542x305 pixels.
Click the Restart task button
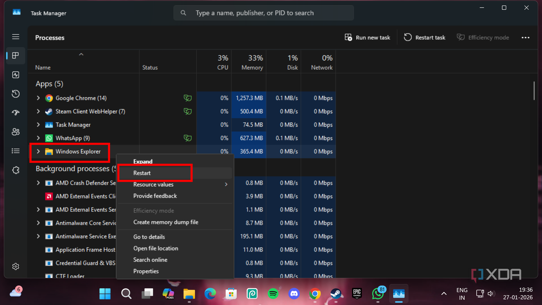(x=424, y=37)
